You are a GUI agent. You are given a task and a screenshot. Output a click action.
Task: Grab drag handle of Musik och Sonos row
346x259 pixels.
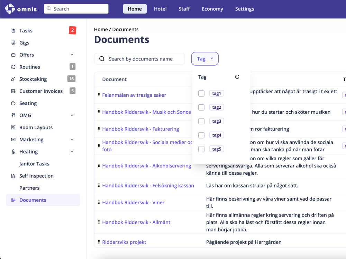pos(99,112)
